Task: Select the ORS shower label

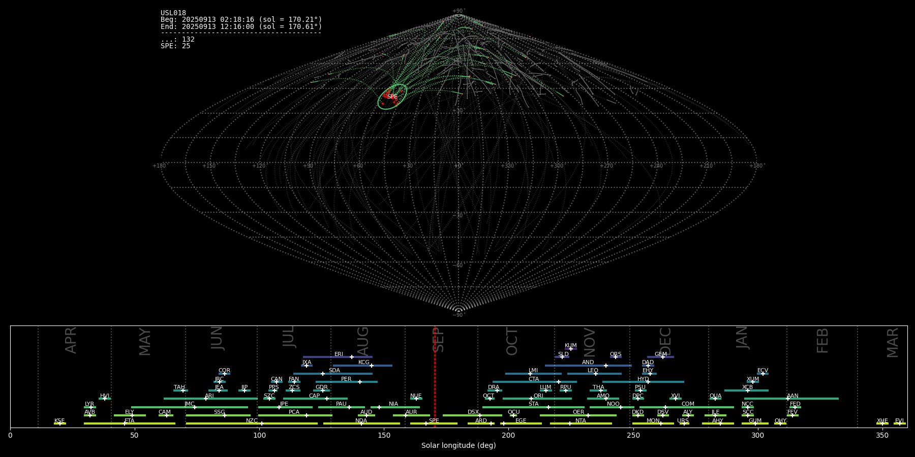Action: (x=616, y=354)
